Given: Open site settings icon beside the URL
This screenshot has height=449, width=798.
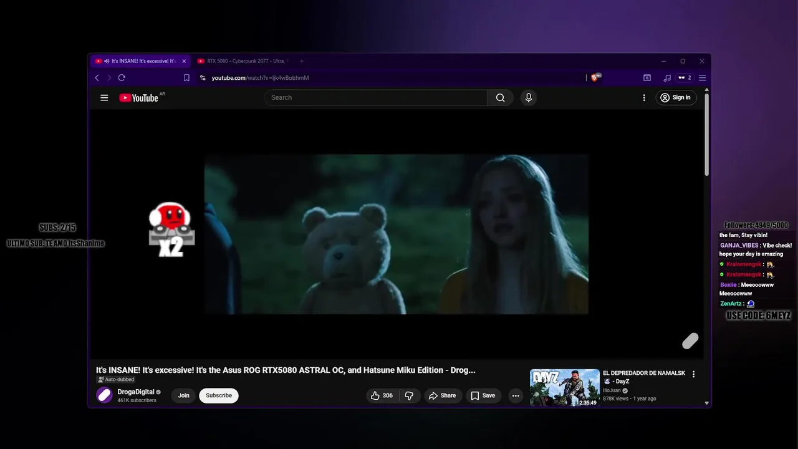Looking at the screenshot, I should [x=203, y=78].
